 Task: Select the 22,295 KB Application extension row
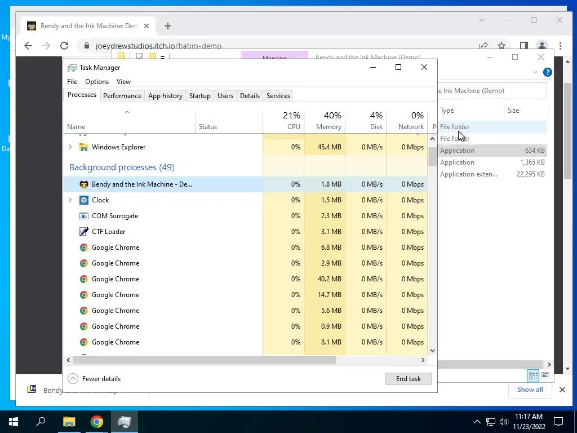click(x=492, y=174)
